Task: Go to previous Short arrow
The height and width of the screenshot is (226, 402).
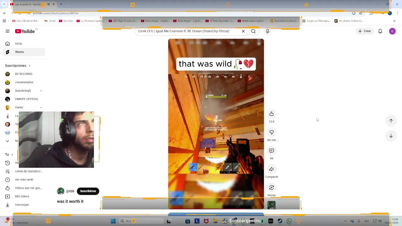Action: (391, 121)
